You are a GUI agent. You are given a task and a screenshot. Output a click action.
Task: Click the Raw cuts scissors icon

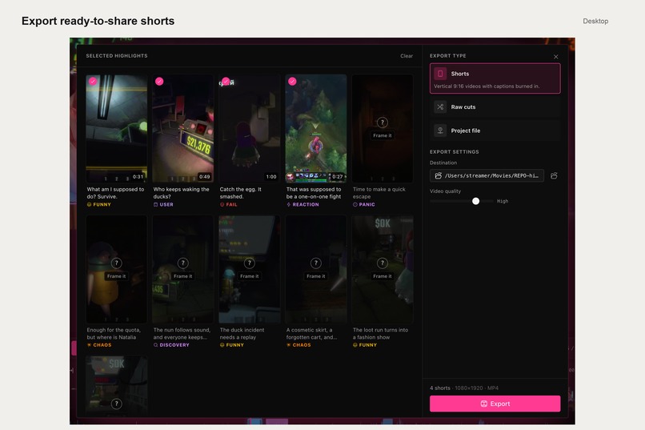(440, 107)
